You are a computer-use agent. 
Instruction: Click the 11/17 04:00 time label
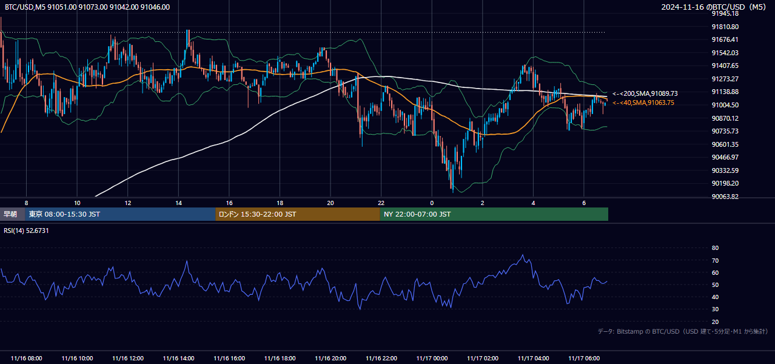click(533, 359)
